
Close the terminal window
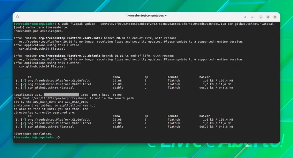(x=275, y=17)
